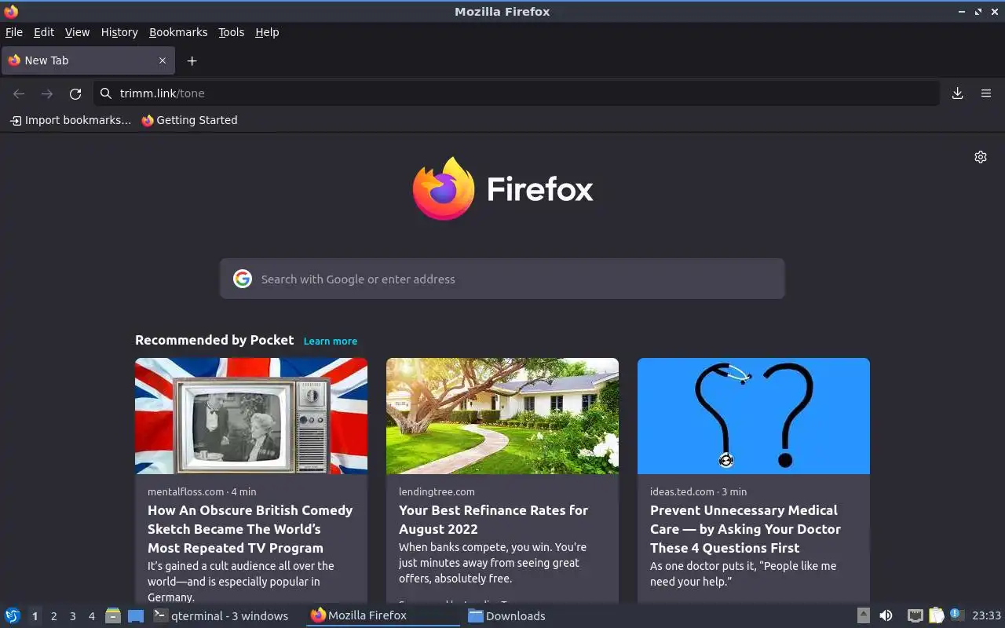
Task: Switch to workspace 4 in the taskbar
Action: point(91,616)
